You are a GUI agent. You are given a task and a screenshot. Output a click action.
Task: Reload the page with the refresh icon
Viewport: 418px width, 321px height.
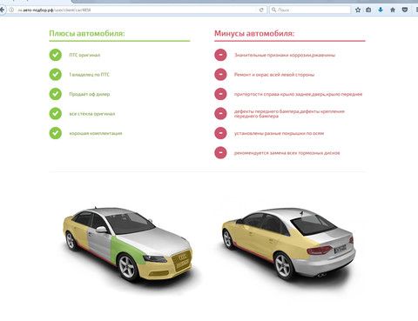(x=261, y=10)
